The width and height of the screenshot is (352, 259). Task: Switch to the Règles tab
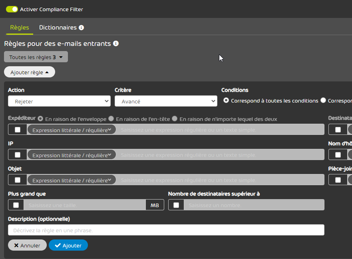click(x=20, y=28)
